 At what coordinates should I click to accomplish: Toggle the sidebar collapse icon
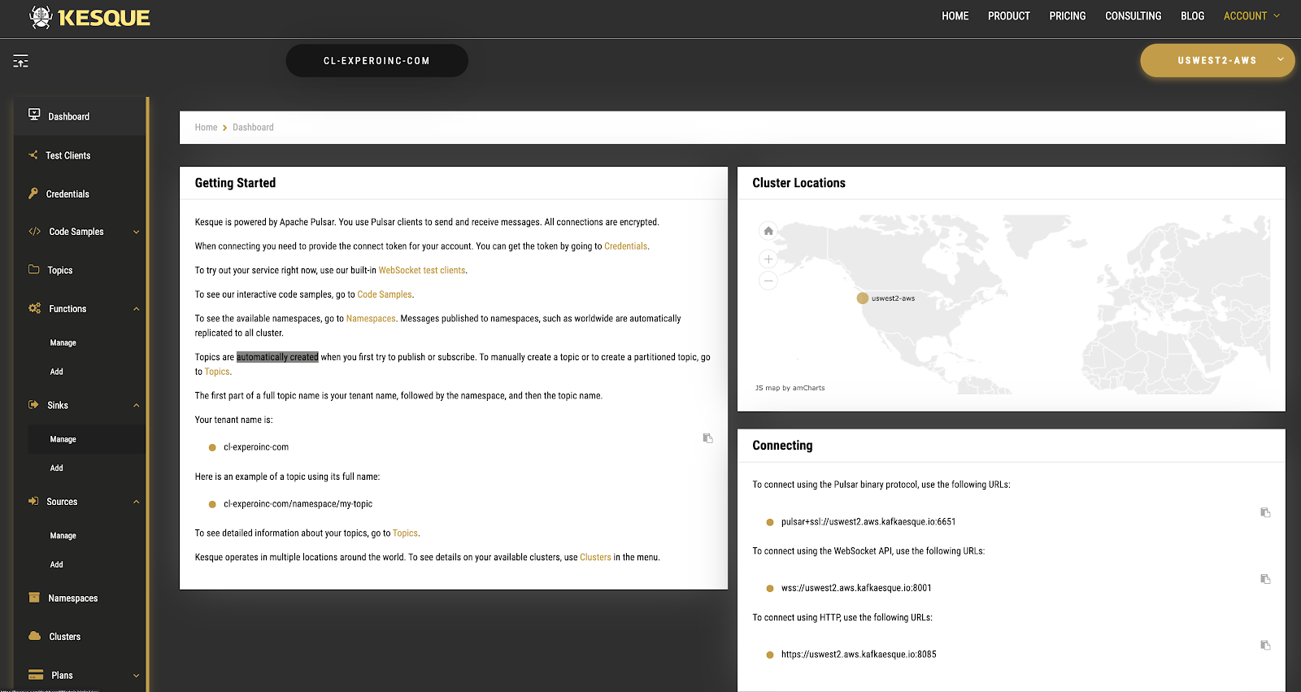(20, 61)
